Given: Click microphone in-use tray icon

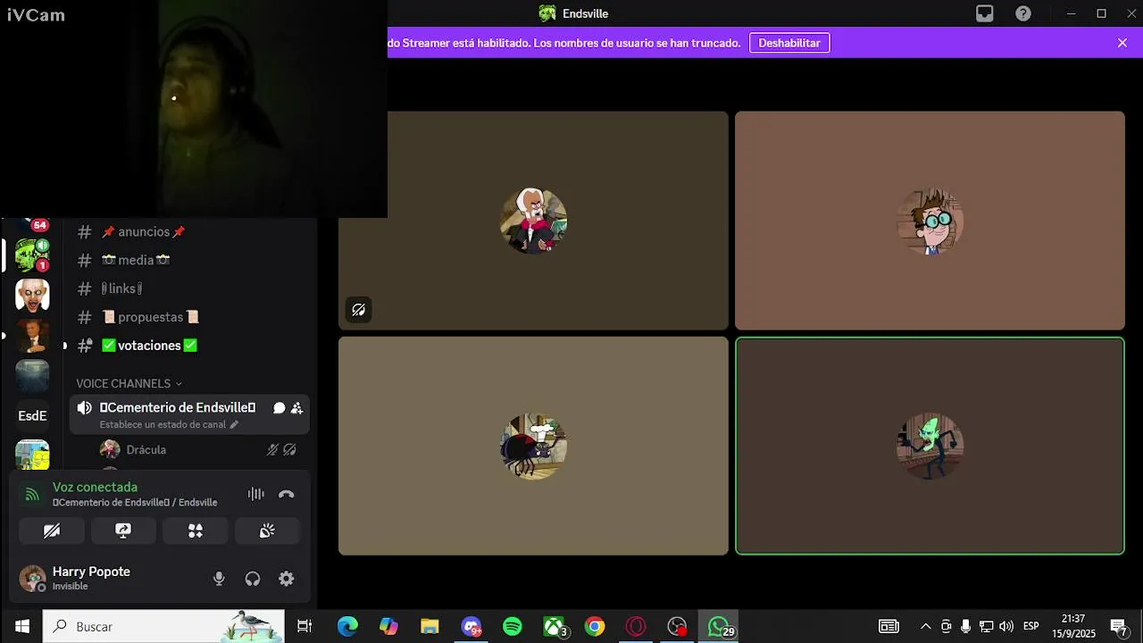Looking at the screenshot, I should point(965,626).
